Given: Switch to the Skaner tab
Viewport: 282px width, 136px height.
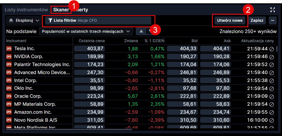Looking at the screenshot, I should [x=61, y=10].
